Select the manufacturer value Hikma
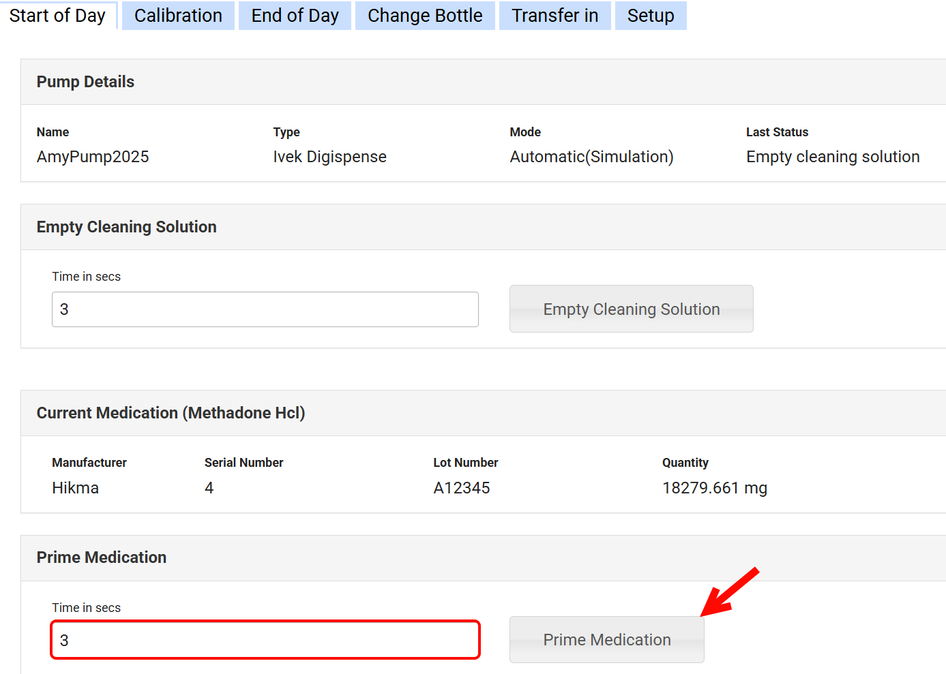This screenshot has width=946, height=674. pos(75,488)
